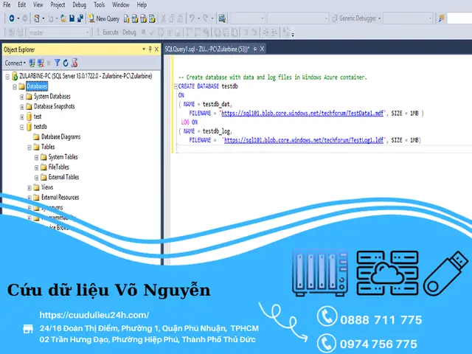Click the Disconnect icon in Object Explorer
The width and height of the screenshot is (472, 354).
(x=41, y=63)
